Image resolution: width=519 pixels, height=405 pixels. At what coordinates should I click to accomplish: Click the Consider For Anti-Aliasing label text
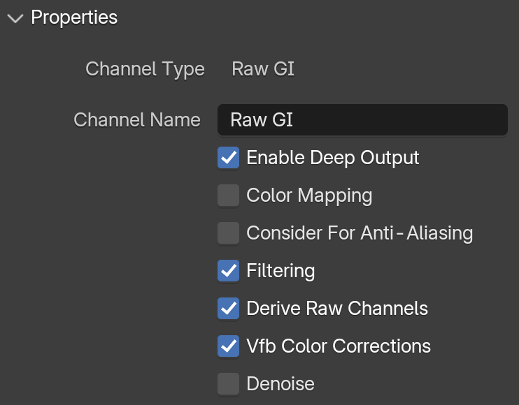tap(360, 233)
